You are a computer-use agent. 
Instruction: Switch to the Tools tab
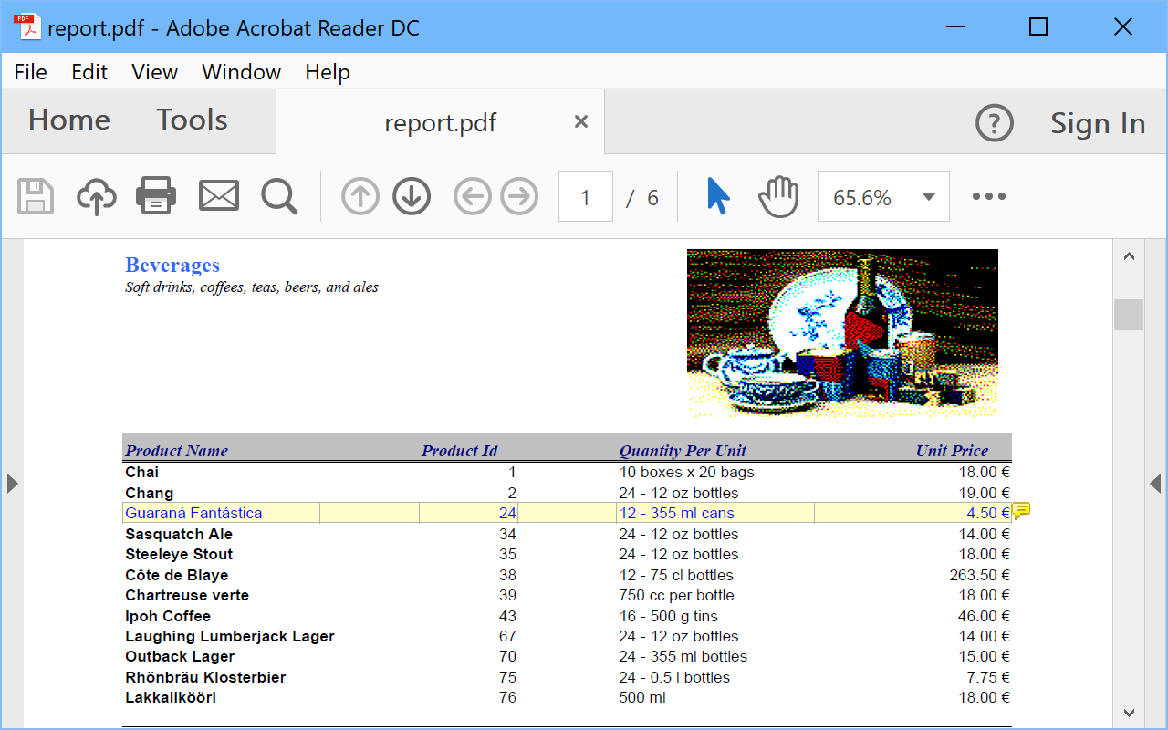(192, 120)
